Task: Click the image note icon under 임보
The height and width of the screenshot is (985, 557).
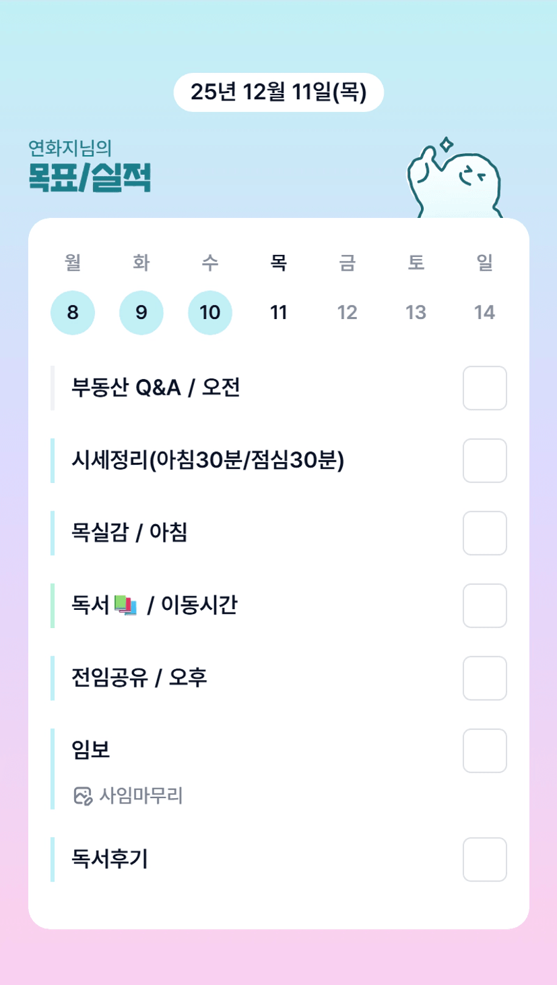Action: pos(82,796)
